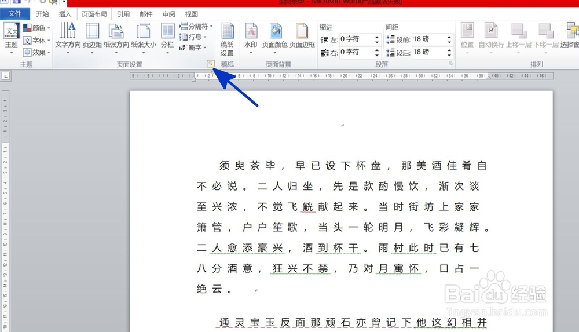Click the tab stop selector button
The width and height of the screenshot is (579, 332).
(6, 76)
